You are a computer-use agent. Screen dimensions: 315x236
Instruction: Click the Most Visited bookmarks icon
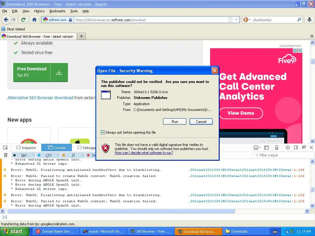(x=3, y=29)
